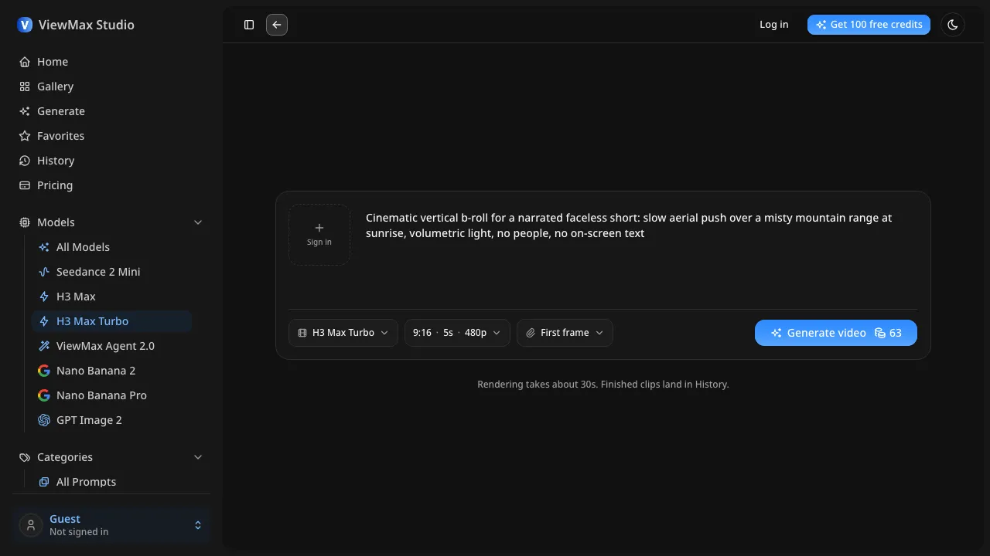
Task: Open the First frame dropdown
Action: click(565, 333)
